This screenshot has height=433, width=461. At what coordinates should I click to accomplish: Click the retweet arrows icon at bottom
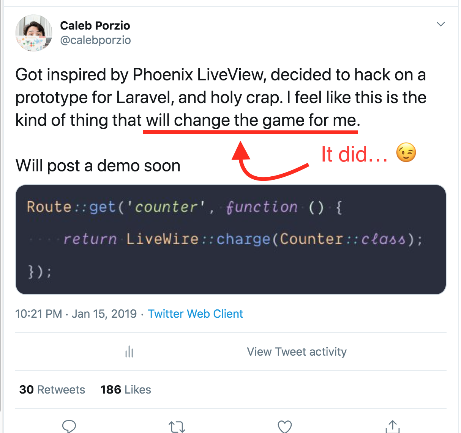pos(177,426)
